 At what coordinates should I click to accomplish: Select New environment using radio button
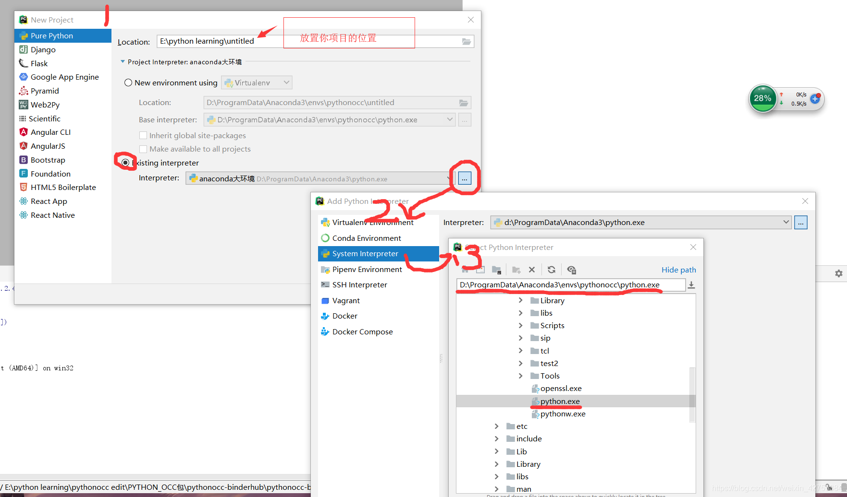[128, 83]
